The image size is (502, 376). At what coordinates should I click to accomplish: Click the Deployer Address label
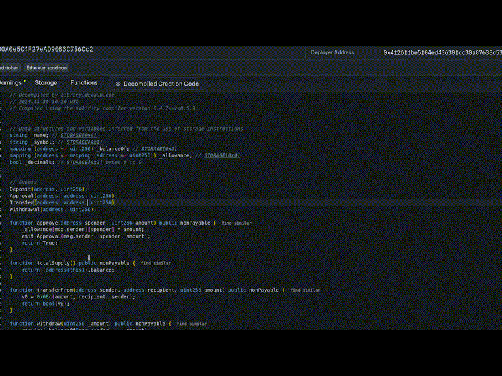[x=332, y=52]
